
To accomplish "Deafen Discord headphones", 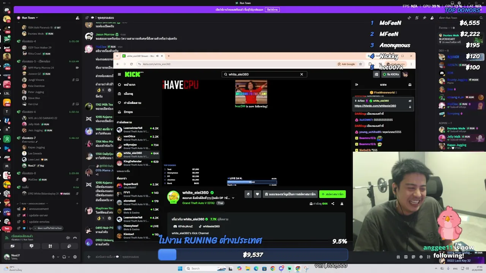I will (x=64, y=257).
